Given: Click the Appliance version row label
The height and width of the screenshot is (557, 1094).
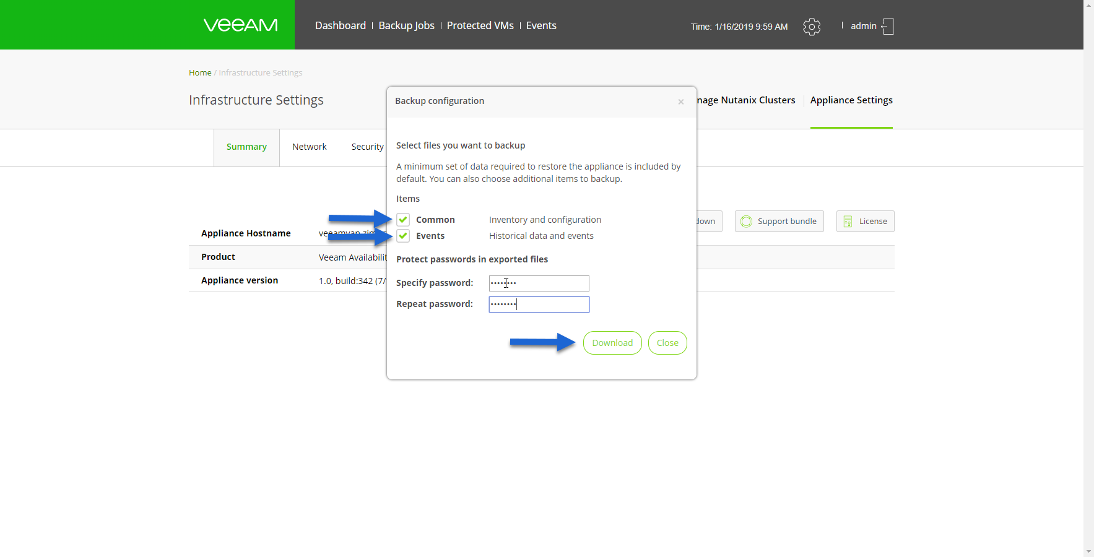Looking at the screenshot, I should [240, 280].
